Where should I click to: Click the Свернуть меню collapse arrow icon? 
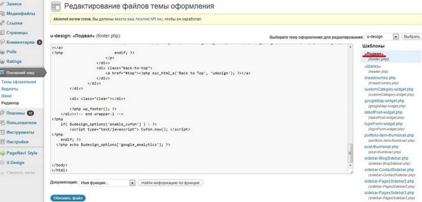[x=2, y=173]
